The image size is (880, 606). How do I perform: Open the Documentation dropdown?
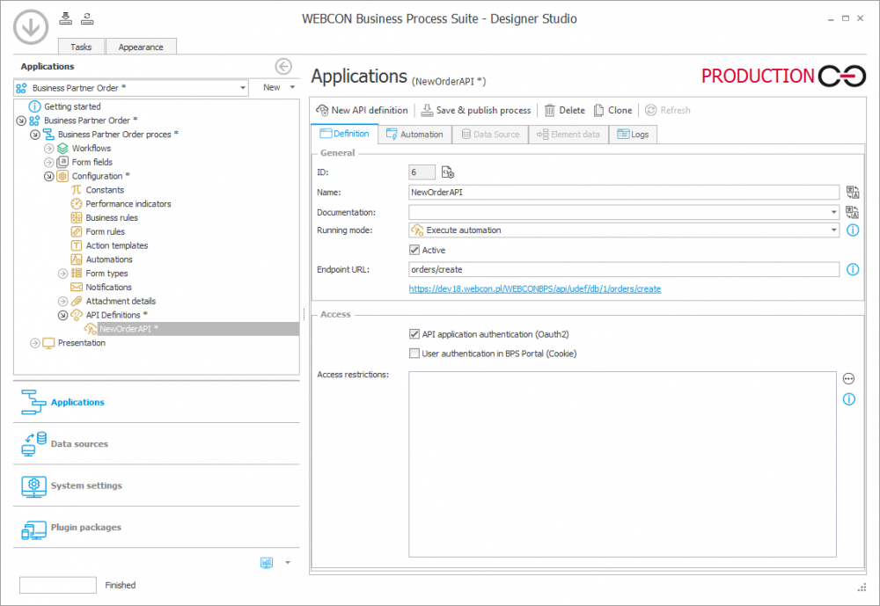pyautogui.click(x=834, y=212)
